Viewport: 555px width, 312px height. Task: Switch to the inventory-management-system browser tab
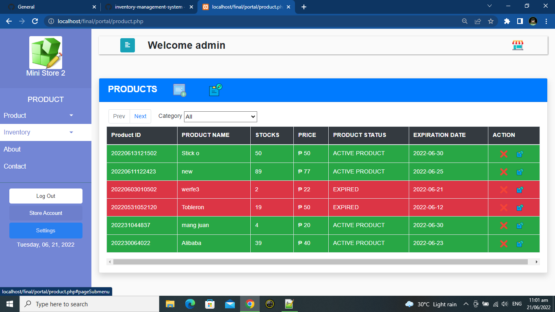click(148, 7)
